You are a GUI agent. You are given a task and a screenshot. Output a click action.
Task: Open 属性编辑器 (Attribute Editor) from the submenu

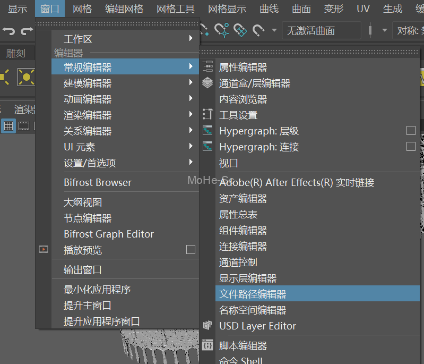pos(243,67)
